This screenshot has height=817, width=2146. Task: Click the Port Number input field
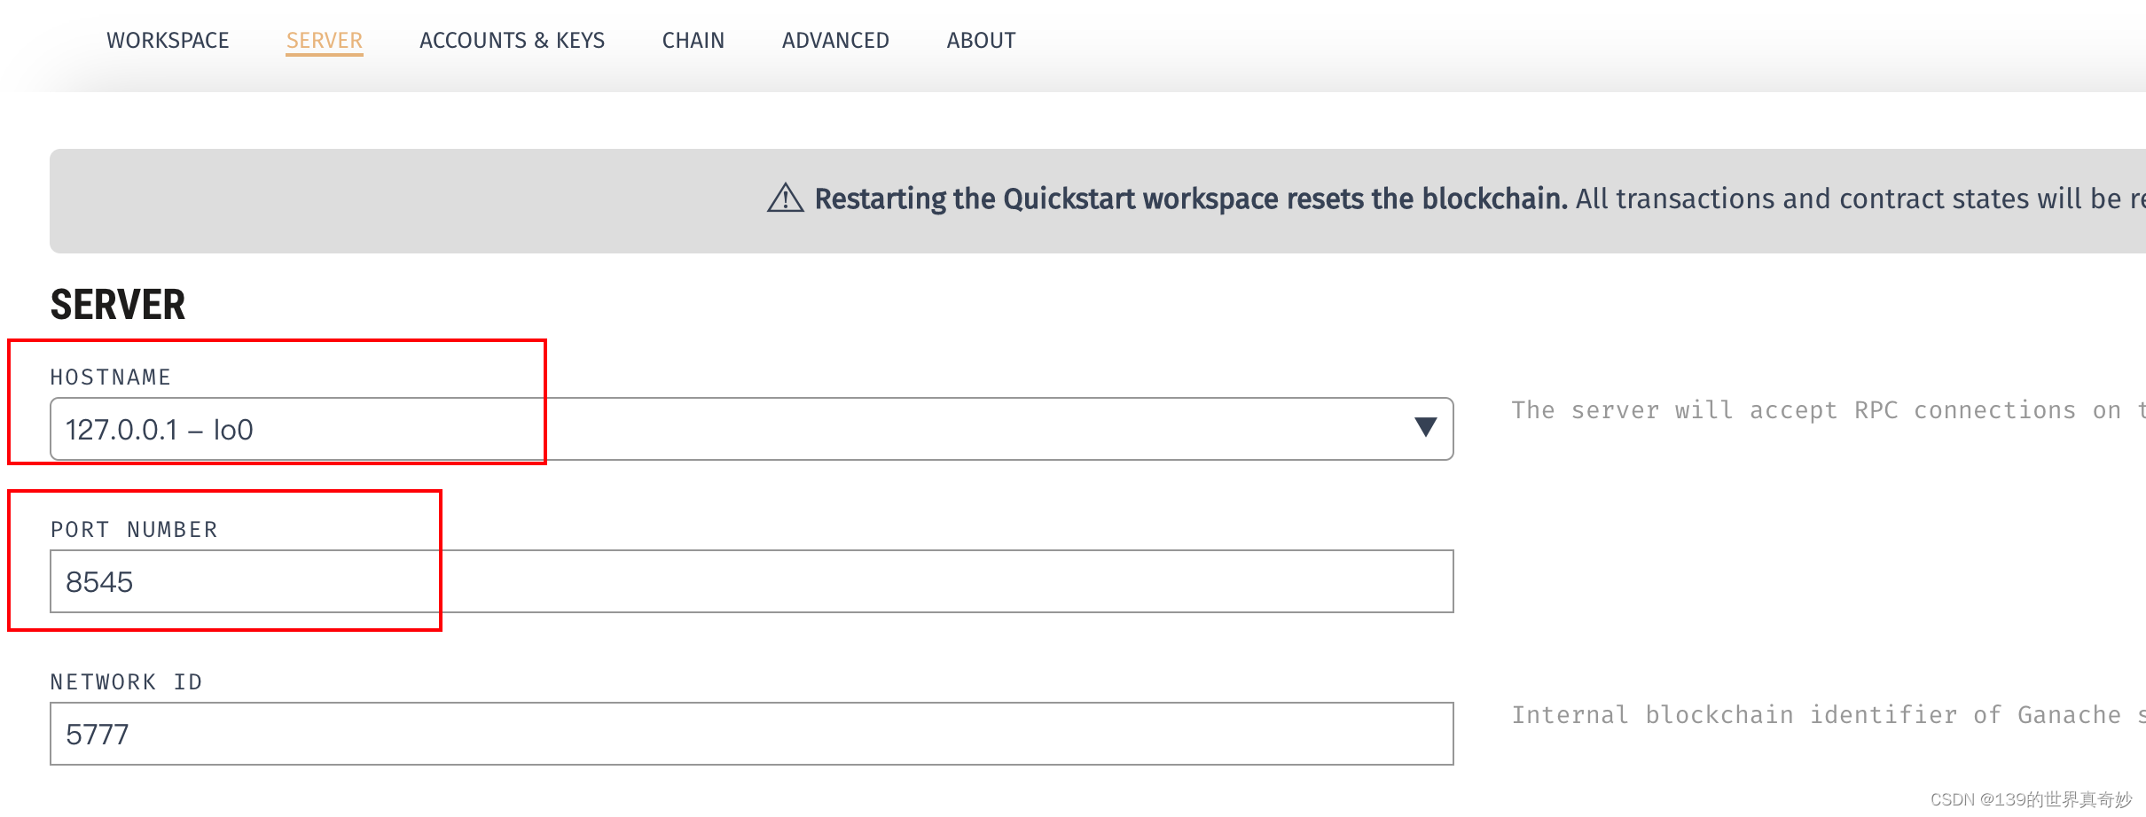tap(752, 581)
